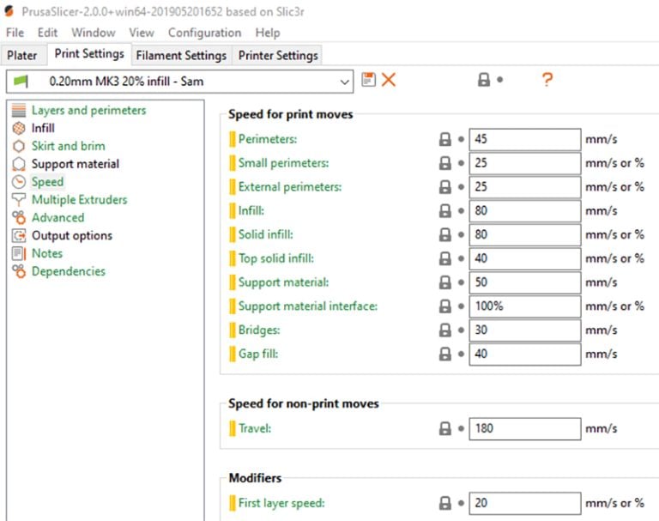
Task: Click reset dot beside Solid infill lock
Action: pos(461,234)
